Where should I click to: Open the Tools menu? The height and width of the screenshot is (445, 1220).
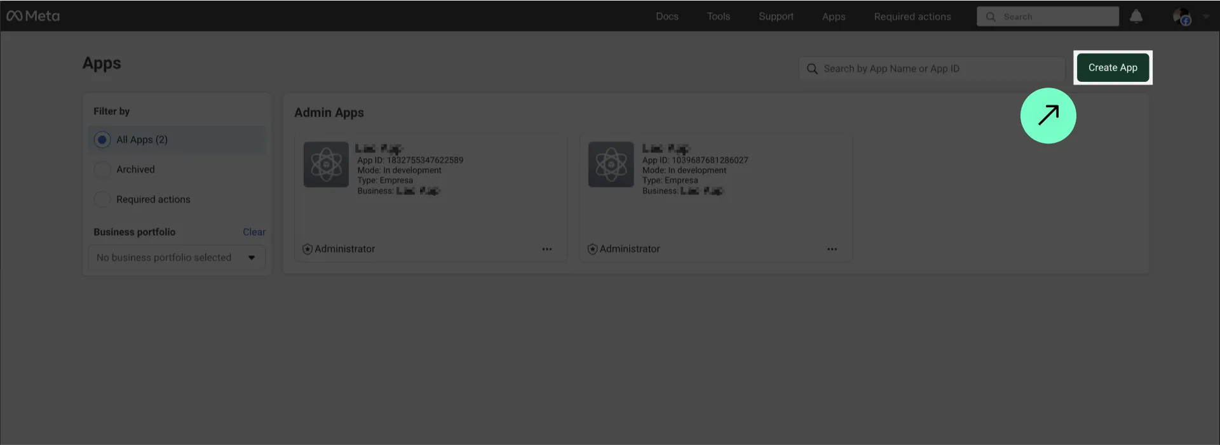(719, 17)
